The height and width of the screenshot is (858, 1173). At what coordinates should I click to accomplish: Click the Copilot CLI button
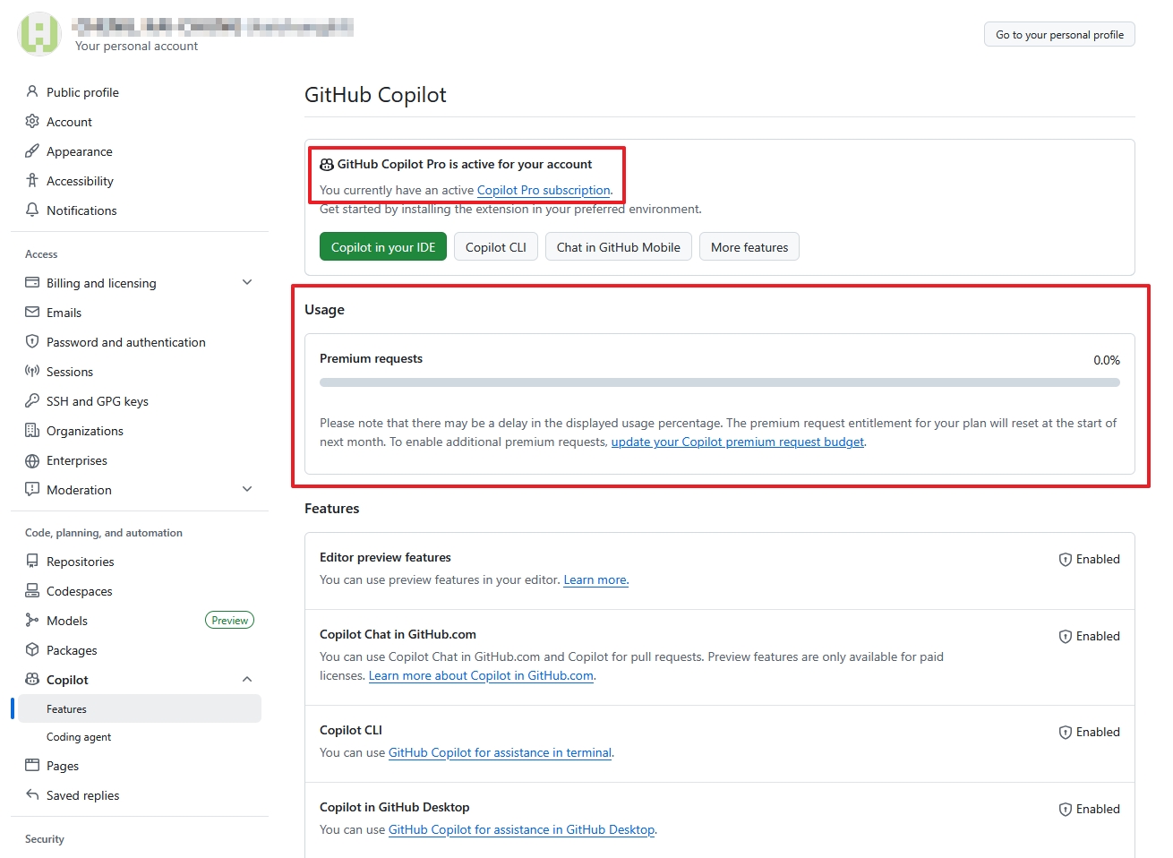[x=496, y=247]
